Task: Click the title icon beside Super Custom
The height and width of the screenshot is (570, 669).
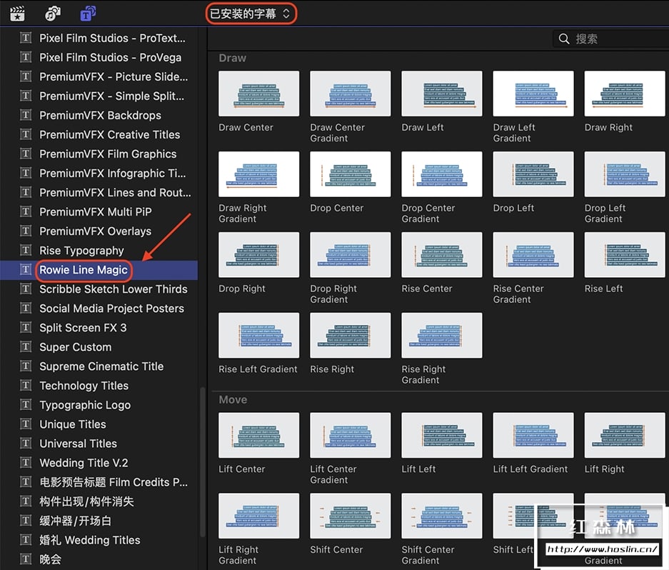Action: 26,346
